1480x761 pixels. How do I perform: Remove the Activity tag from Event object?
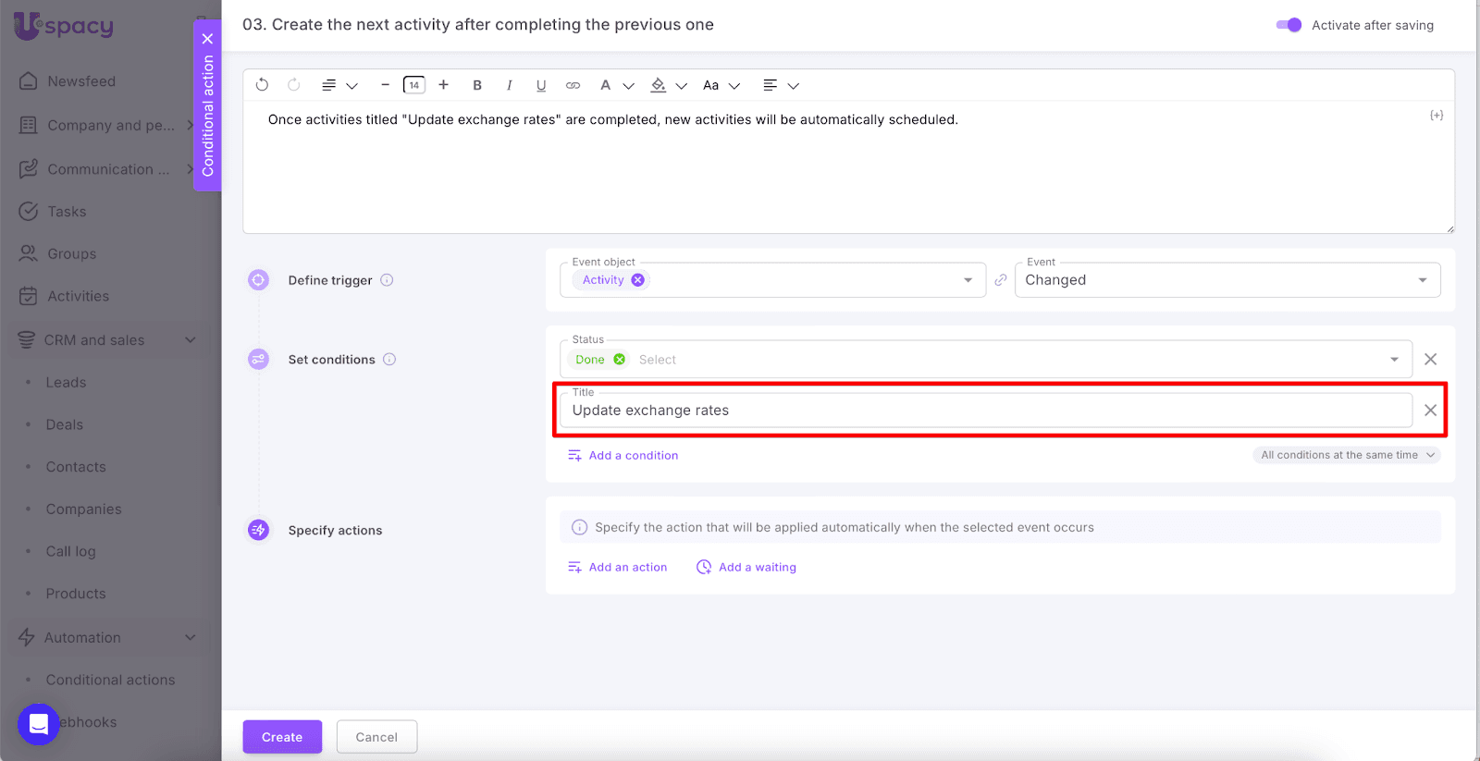coord(638,280)
